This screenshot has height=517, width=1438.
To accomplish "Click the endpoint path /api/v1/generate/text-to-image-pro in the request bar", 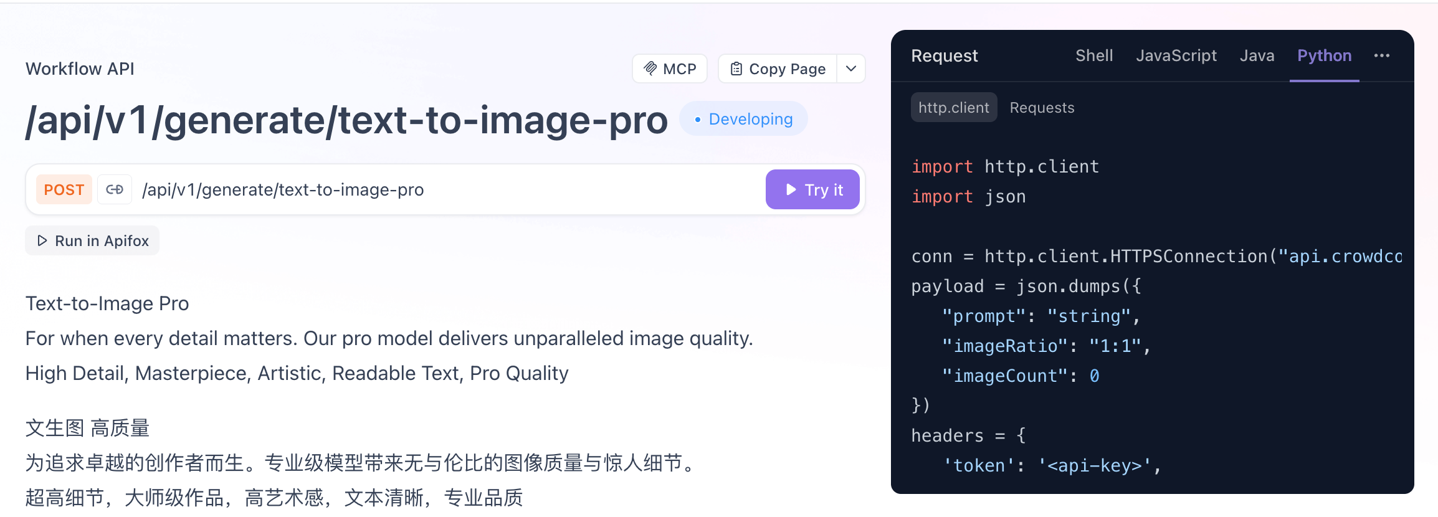I will tap(283, 189).
